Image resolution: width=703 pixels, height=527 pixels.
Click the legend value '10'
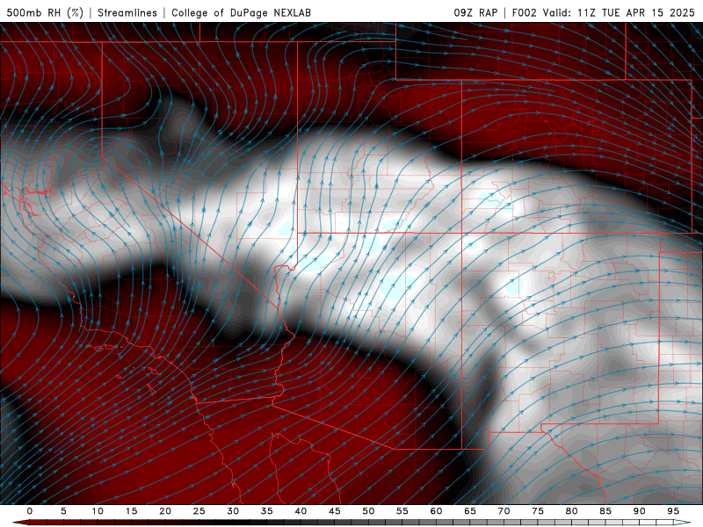click(x=98, y=511)
